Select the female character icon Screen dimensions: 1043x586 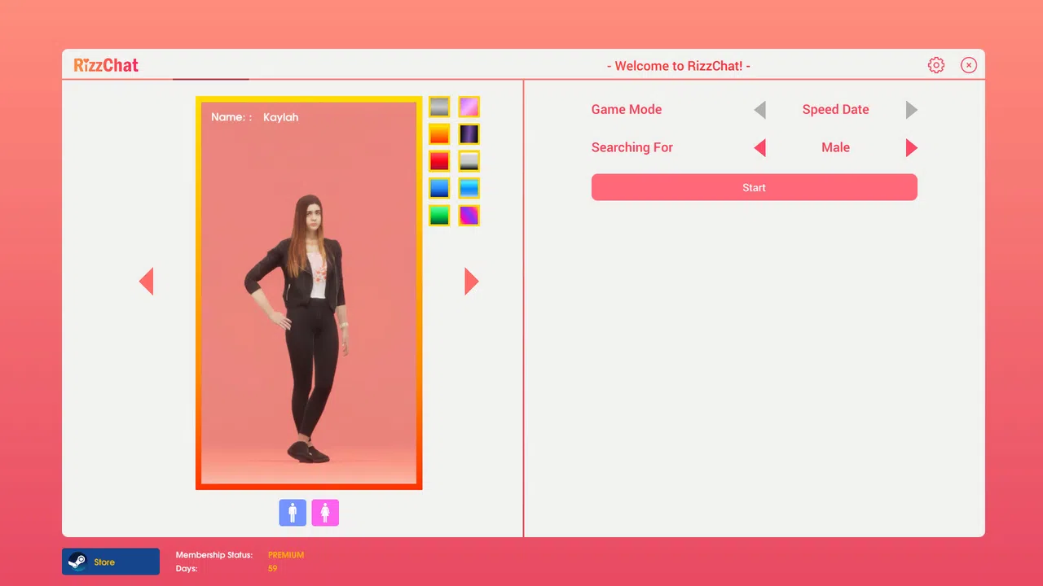click(325, 513)
